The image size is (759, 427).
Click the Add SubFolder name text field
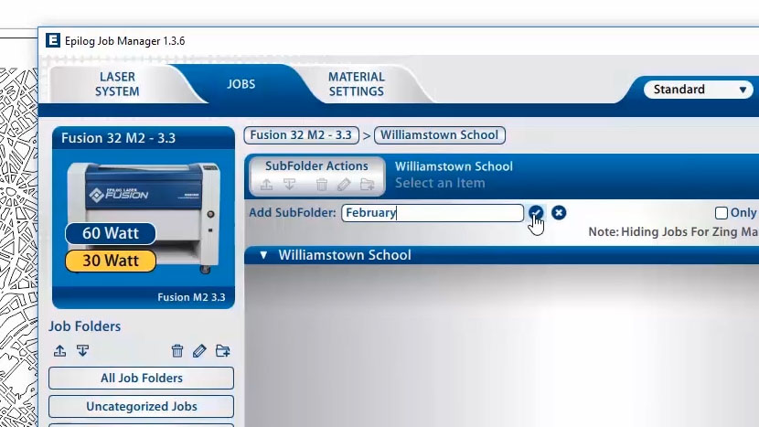pos(432,213)
